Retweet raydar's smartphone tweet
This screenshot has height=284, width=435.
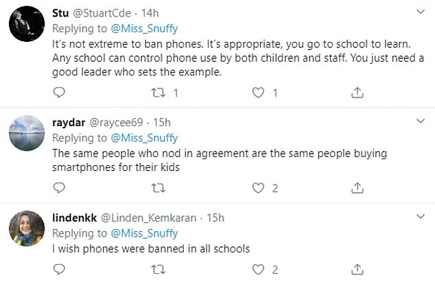158,187
